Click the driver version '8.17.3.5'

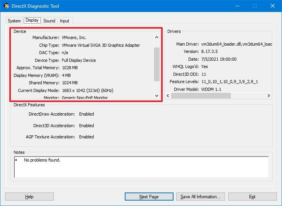(x=209, y=51)
